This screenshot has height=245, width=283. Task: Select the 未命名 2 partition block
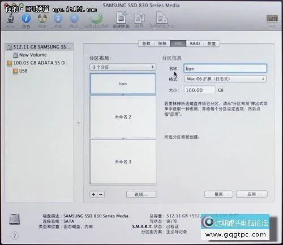(x=123, y=117)
